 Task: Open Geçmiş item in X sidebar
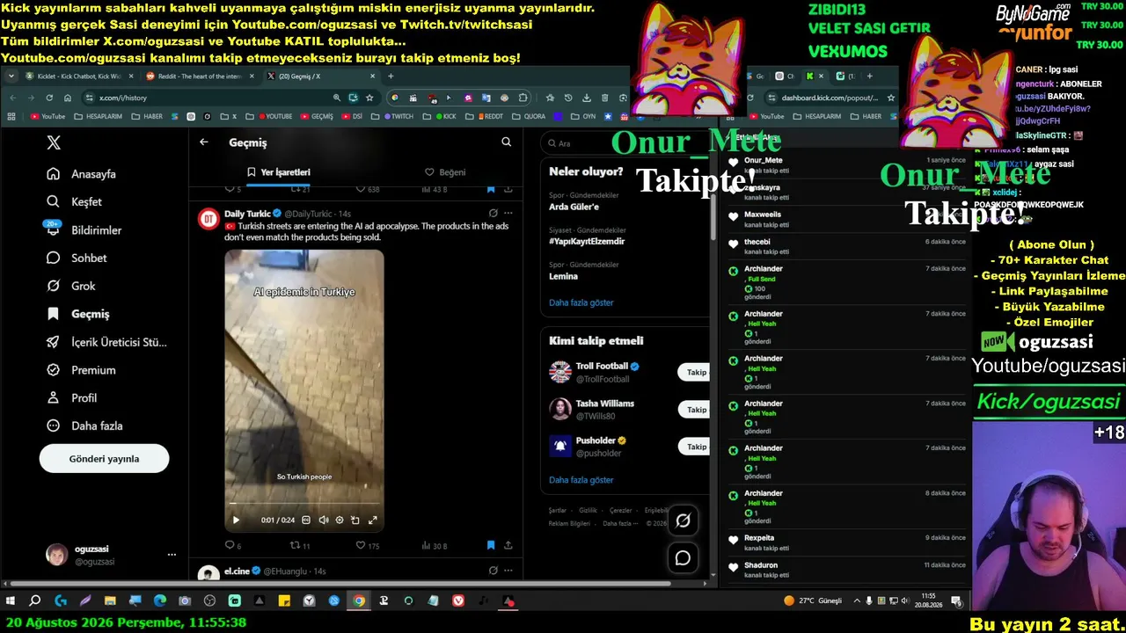78,314
